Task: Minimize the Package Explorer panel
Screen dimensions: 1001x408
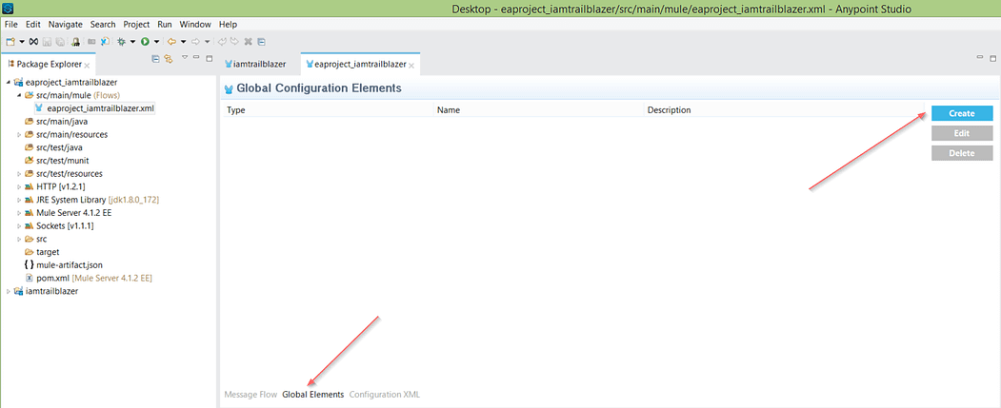Action: click(x=196, y=57)
